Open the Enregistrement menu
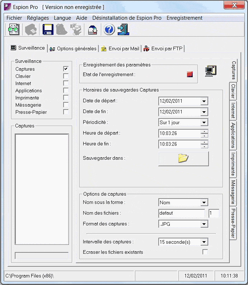Screen dimensions: 248x285 point(184,18)
